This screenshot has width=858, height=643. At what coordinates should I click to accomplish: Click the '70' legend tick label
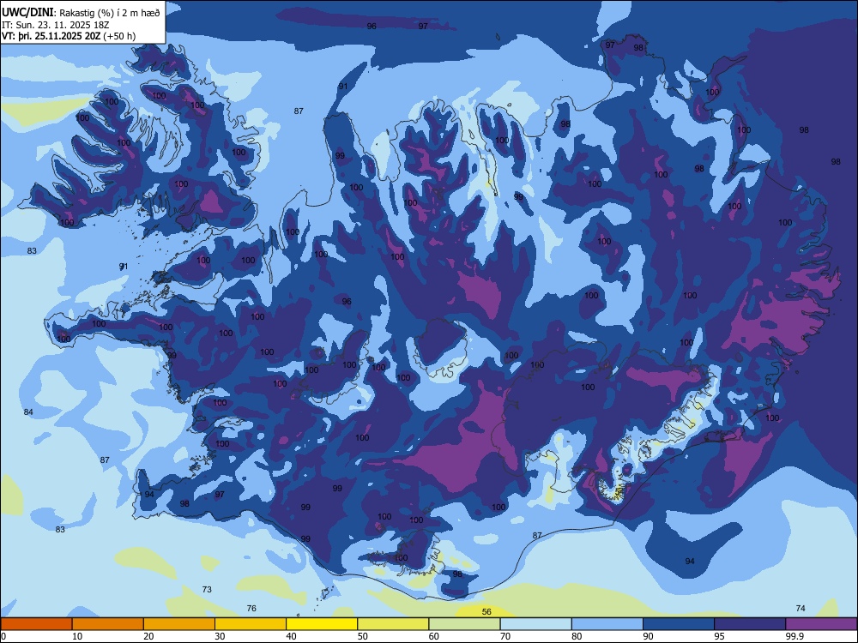[505, 636]
